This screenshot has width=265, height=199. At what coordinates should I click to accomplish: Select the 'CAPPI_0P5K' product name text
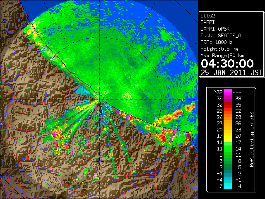pos(215,29)
